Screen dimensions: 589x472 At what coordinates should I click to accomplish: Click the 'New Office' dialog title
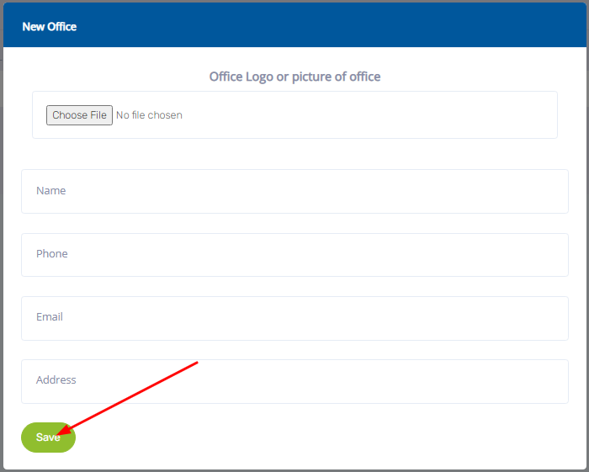49,27
